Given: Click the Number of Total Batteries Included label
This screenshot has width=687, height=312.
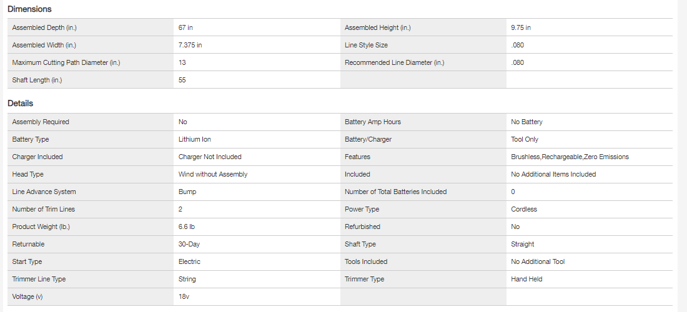Looking at the screenshot, I should [395, 192].
